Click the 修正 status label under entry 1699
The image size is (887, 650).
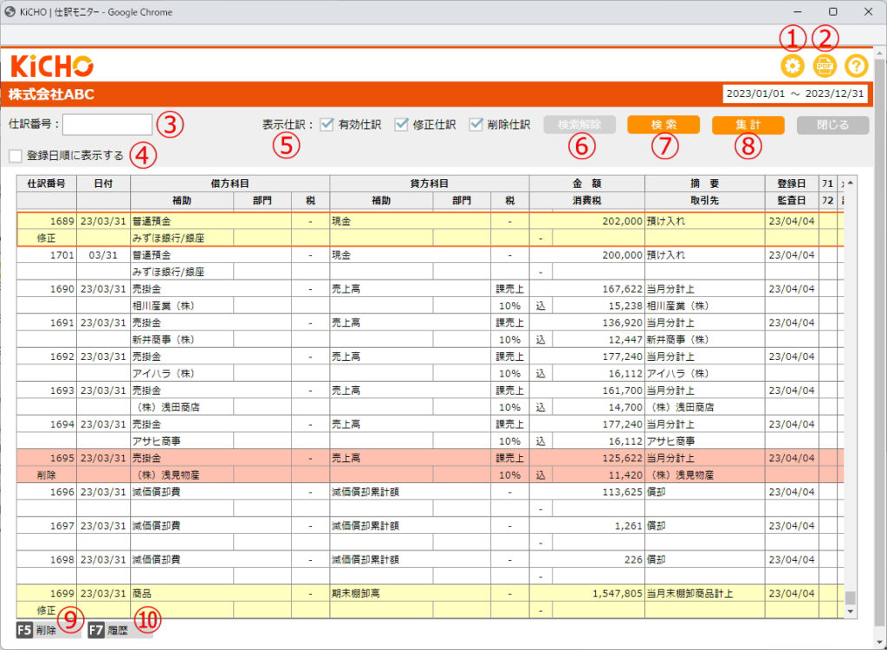point(47,610)
